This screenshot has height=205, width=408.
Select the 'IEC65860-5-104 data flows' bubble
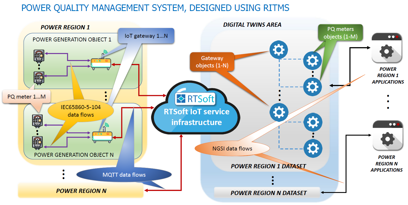pos(81,111)
